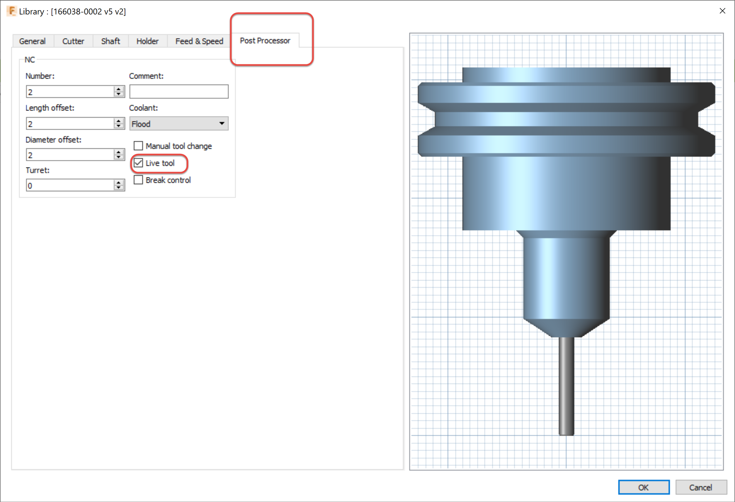The width and height of the screenshot is (735, 502).
Task: Open the Coolant Flood dropdown
Action: [x=179, y=124]
